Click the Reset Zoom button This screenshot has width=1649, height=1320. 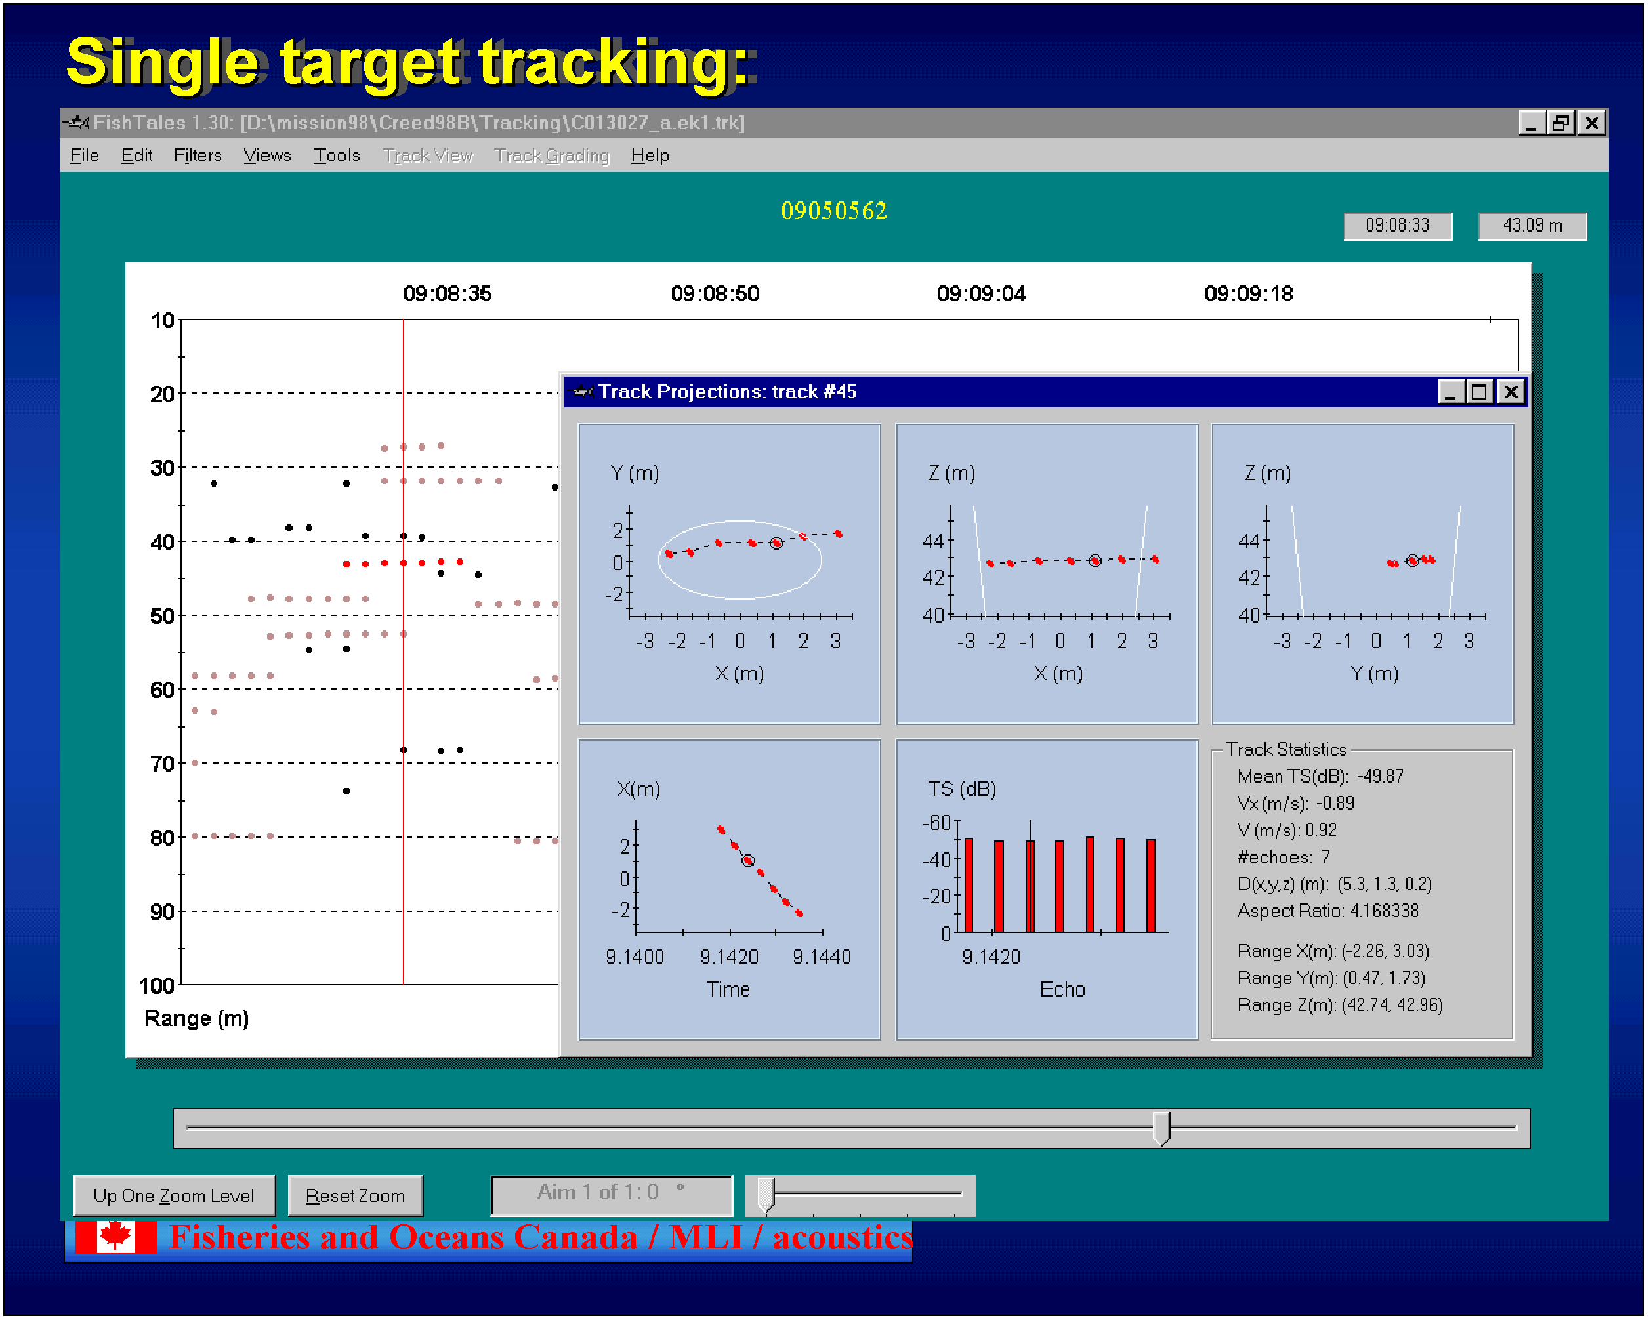[355, 1195]
